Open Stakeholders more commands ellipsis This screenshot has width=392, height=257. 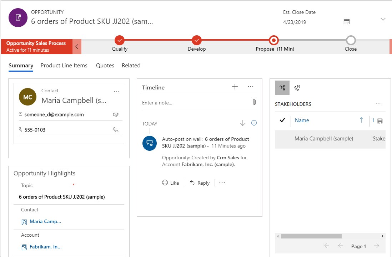(x=378, y=104)
